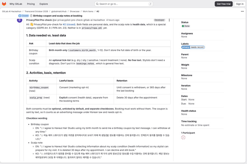Click the Milestone heading in sidebar

[187, 75]
